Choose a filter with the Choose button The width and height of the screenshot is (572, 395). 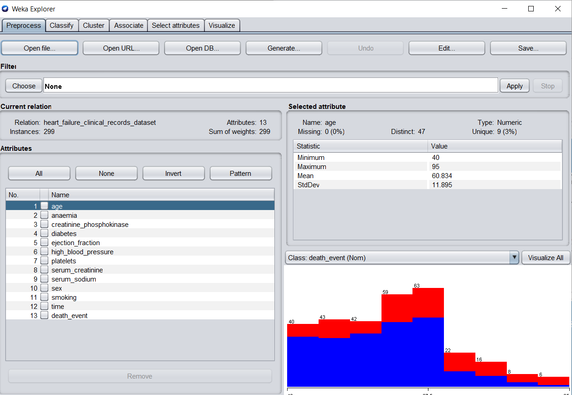(24, 86)
